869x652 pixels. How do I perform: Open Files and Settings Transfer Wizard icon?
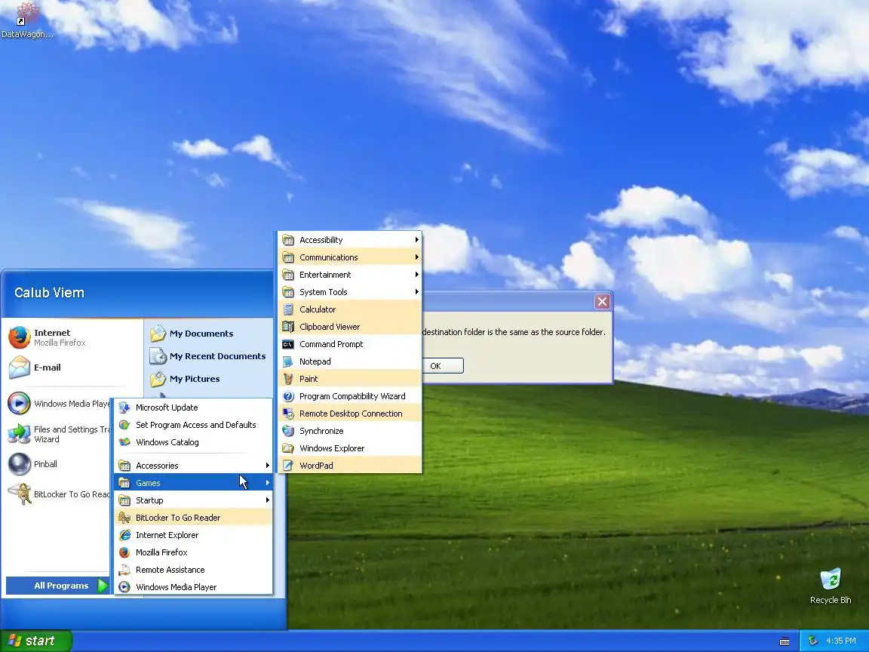pos(20,434)
